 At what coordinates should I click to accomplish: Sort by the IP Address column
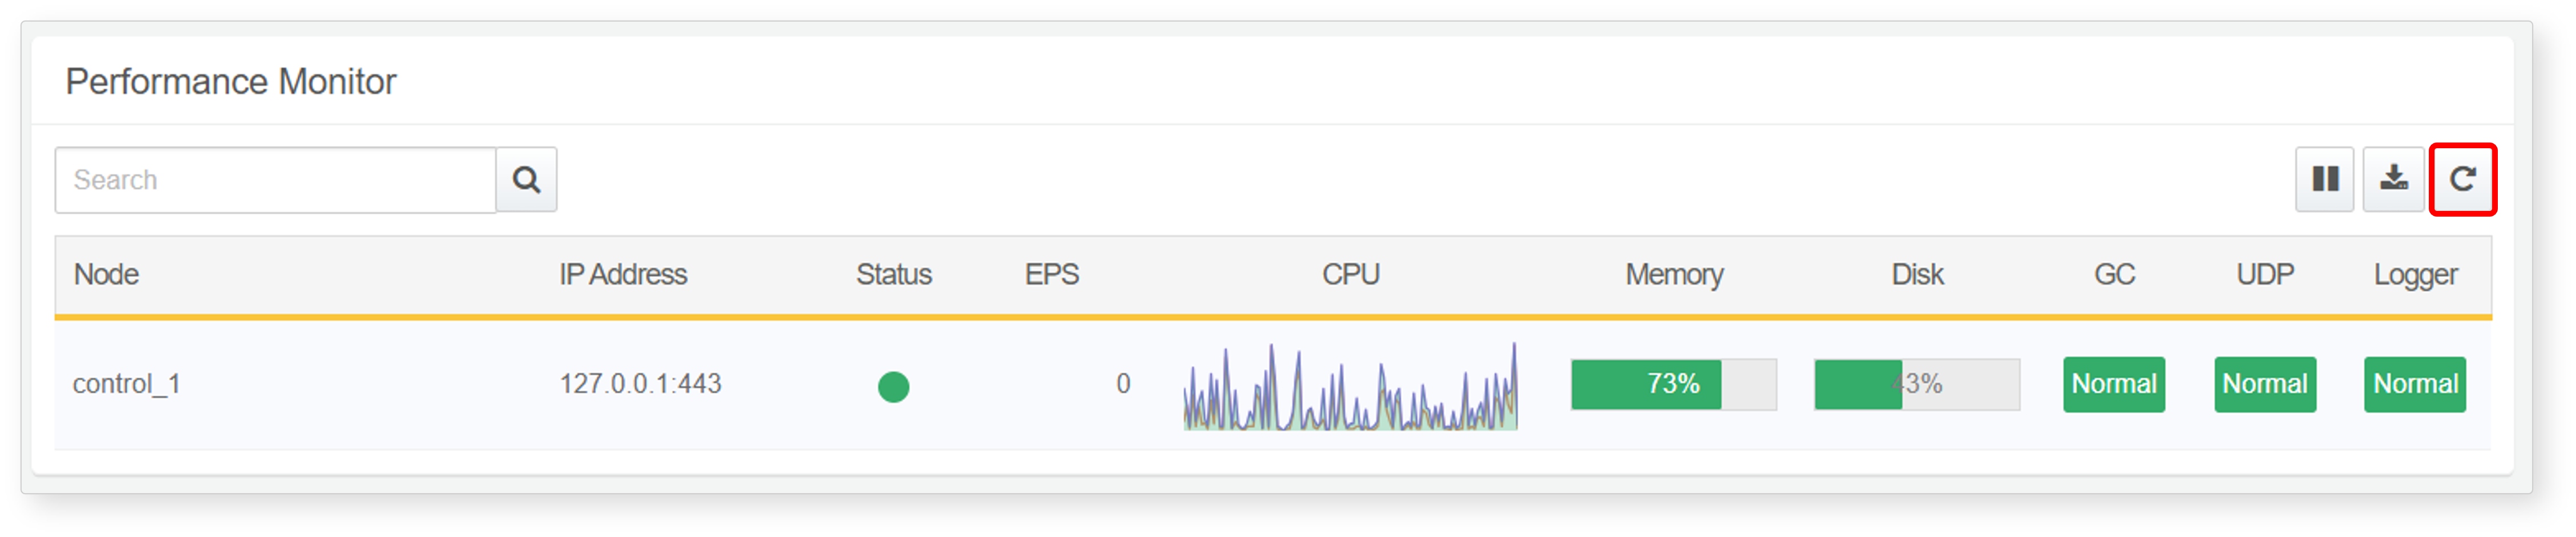tap(623, 275)
